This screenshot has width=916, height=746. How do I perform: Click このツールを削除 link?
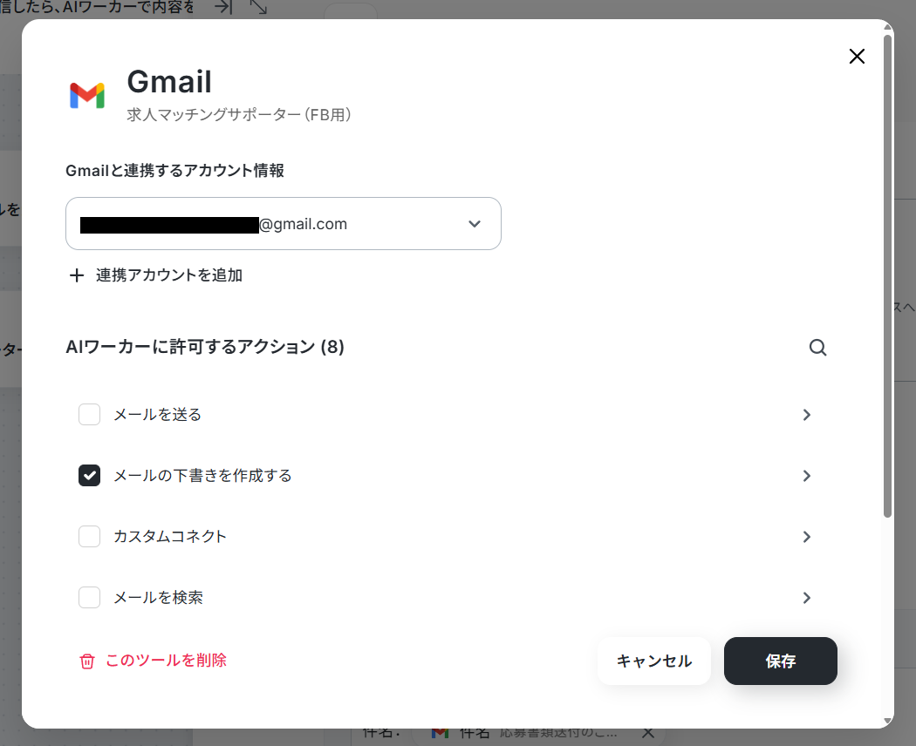pyautogui.click(x=166, y=661)
